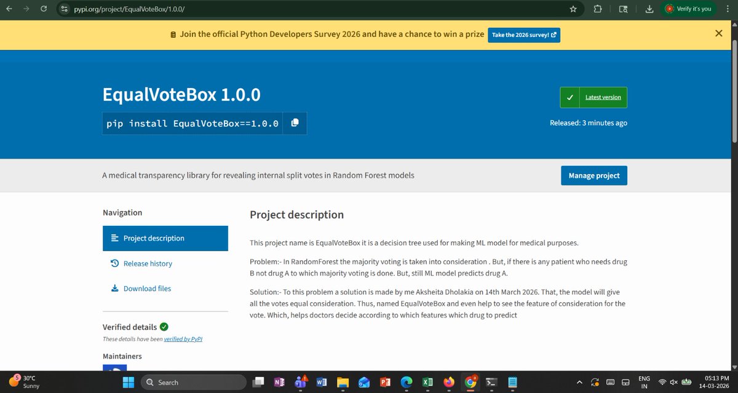Open the browser extensions puzzle icon

click(x=598, y=9)
